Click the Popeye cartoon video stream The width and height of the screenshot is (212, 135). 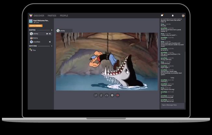click(x=107, y=62)
